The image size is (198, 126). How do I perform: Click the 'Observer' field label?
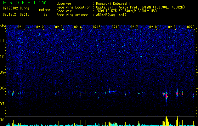64,3
